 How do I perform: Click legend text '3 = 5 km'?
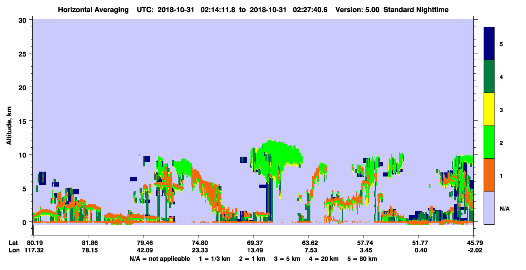(288, 258)
